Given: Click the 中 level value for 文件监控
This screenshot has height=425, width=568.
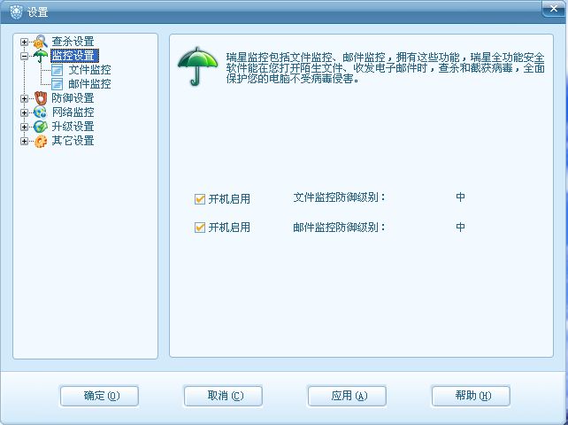Looking at the screenshot, I should (460, 197).
